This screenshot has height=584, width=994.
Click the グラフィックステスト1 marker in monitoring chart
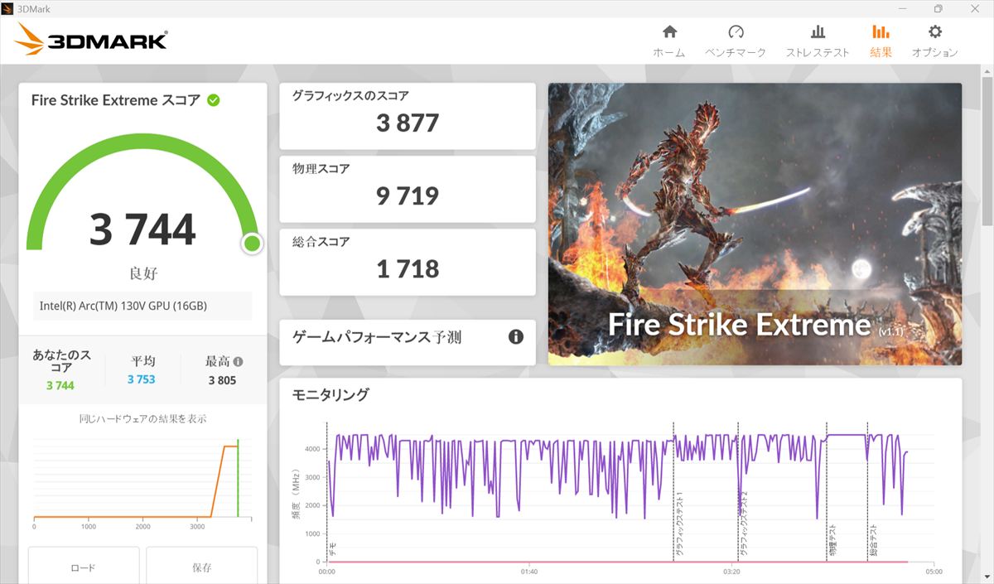679,524
